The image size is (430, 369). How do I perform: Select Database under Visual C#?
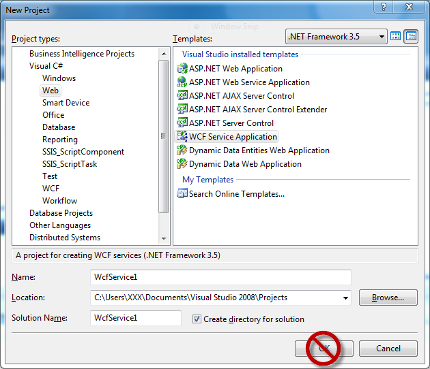coord(59,127)
